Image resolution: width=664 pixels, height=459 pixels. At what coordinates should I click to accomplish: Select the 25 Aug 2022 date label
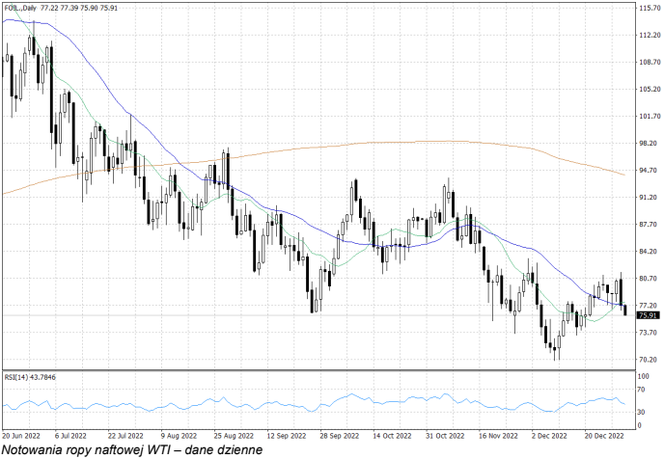coord(231,435)
